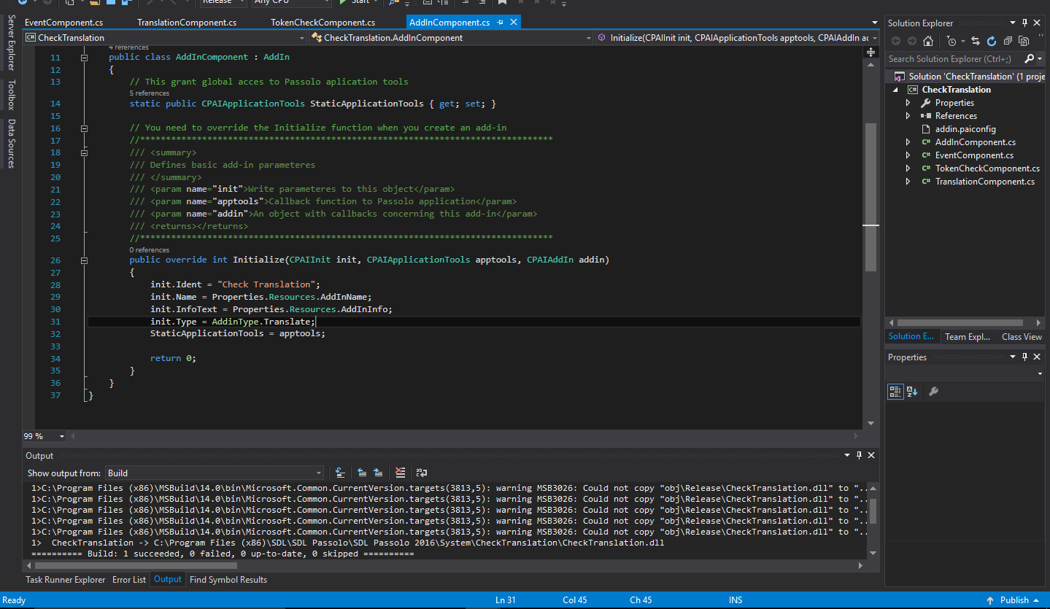Expand the Properties node in Solution Explorer

point(908,103)
